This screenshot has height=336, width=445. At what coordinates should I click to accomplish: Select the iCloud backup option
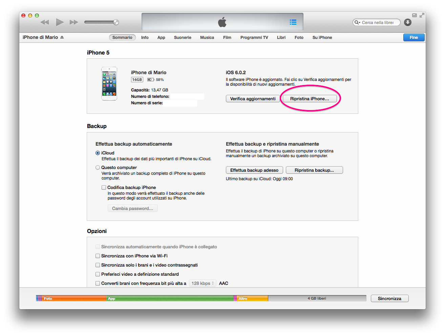coord(98,153)
